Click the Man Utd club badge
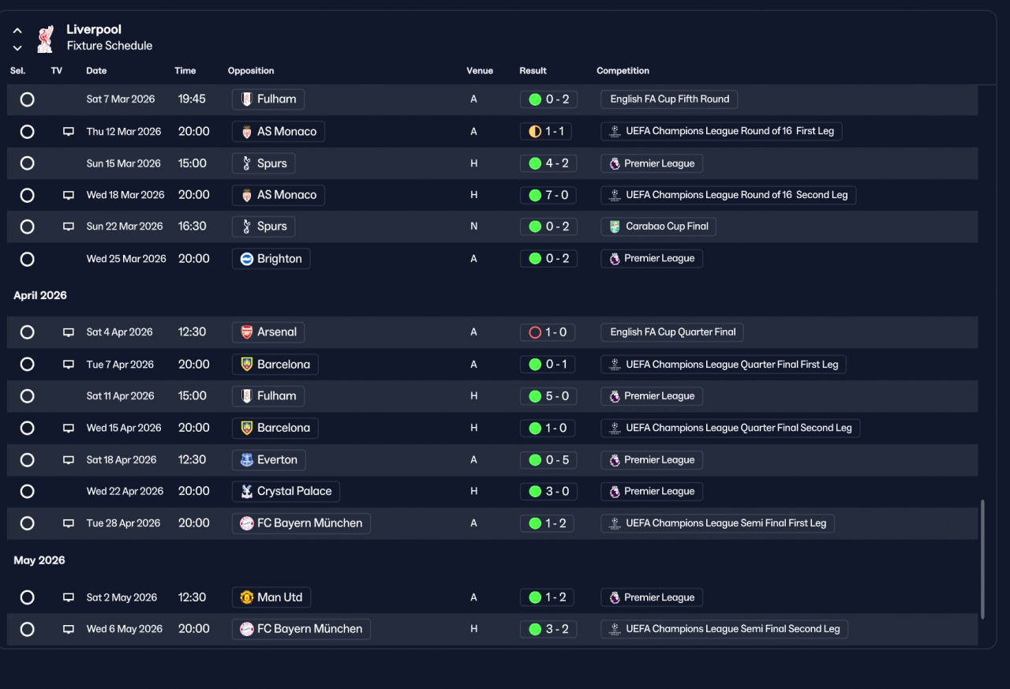Image resolution: width=1010 pixels, height=689 pixels. [247, 597]
